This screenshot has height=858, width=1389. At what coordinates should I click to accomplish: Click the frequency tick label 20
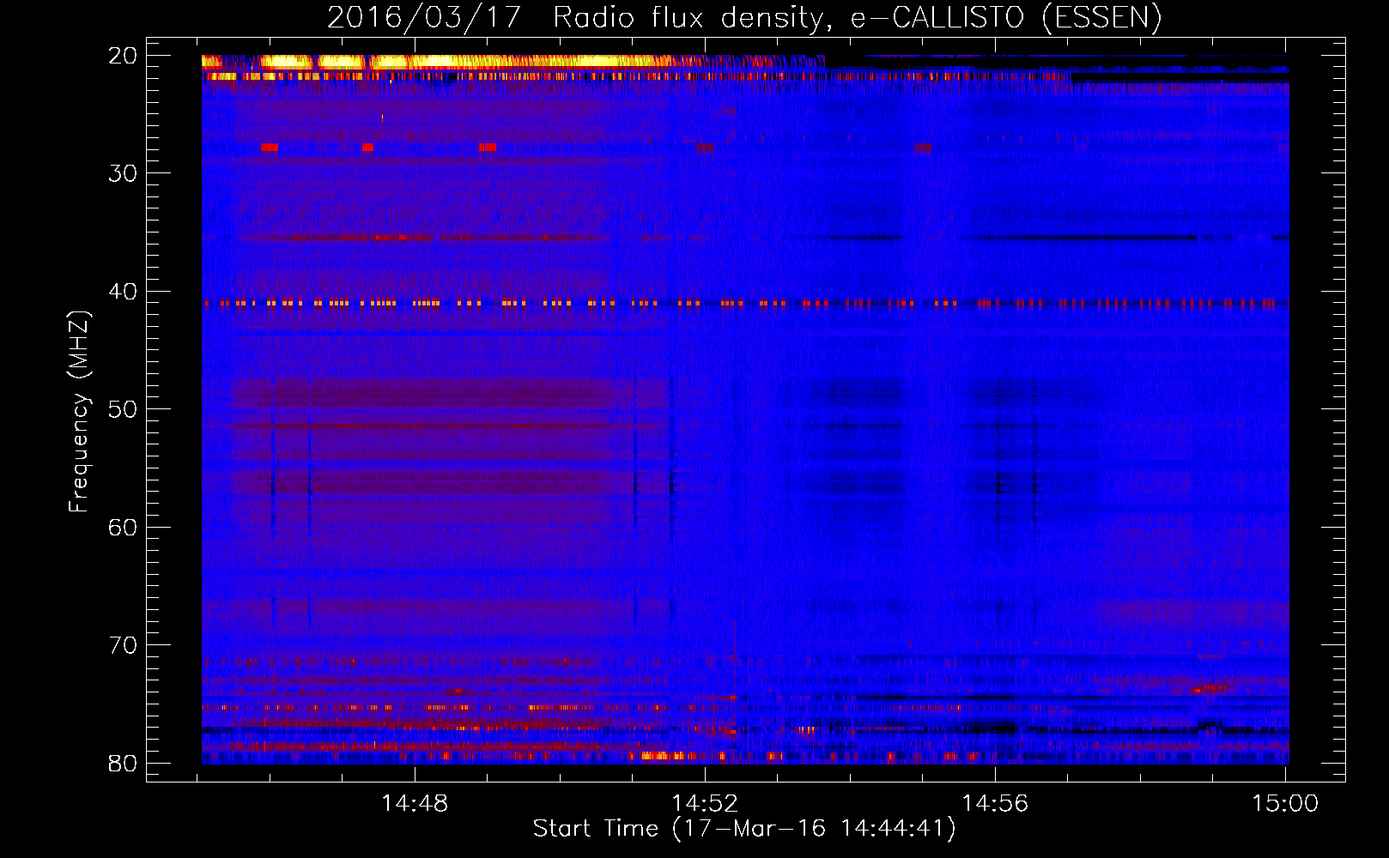tap(123, 56)
